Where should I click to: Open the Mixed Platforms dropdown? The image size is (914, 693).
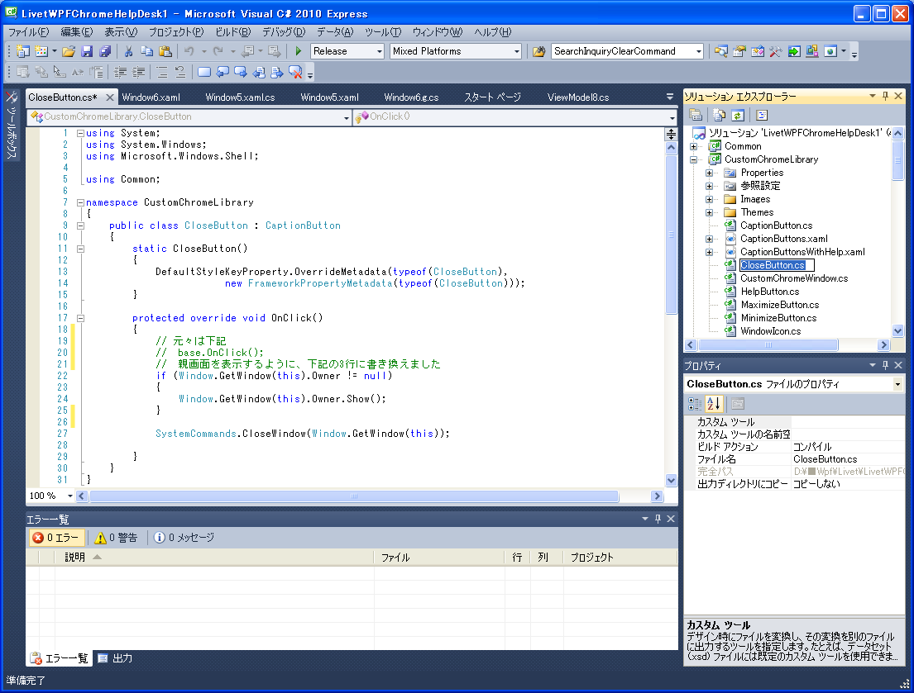[x=516, y=51]
